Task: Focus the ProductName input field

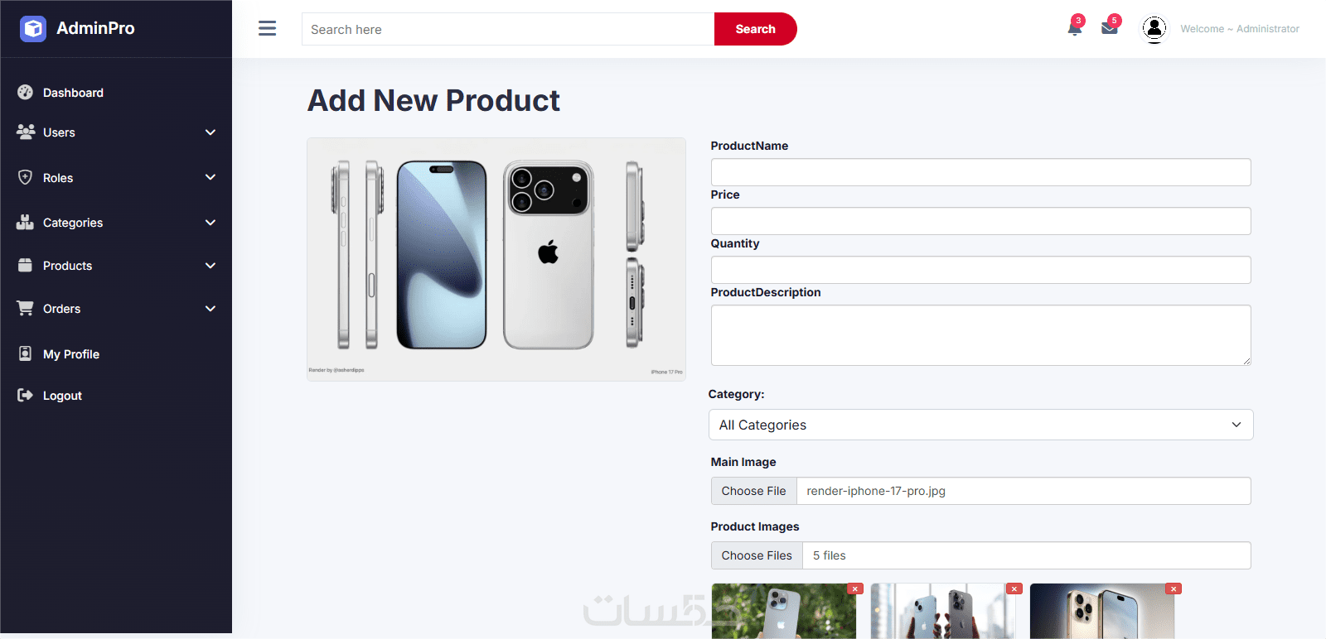Action: point(980,172)
